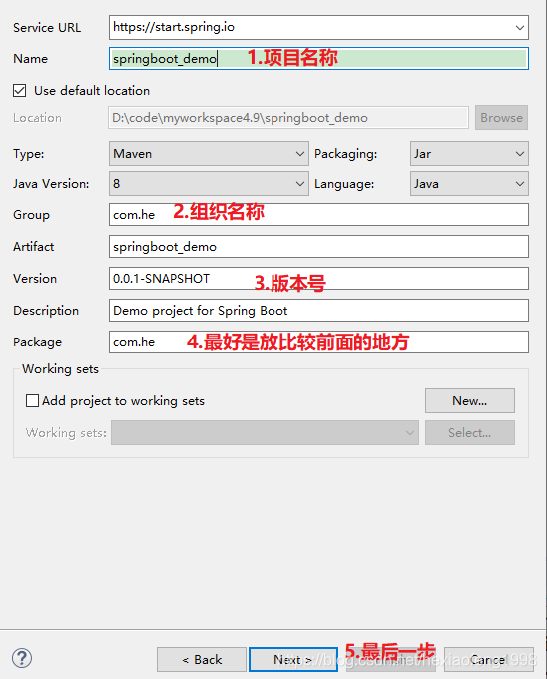This screenshot has width=547, height=679.
Task: Go back with the Back button
Action: (202, 659)
